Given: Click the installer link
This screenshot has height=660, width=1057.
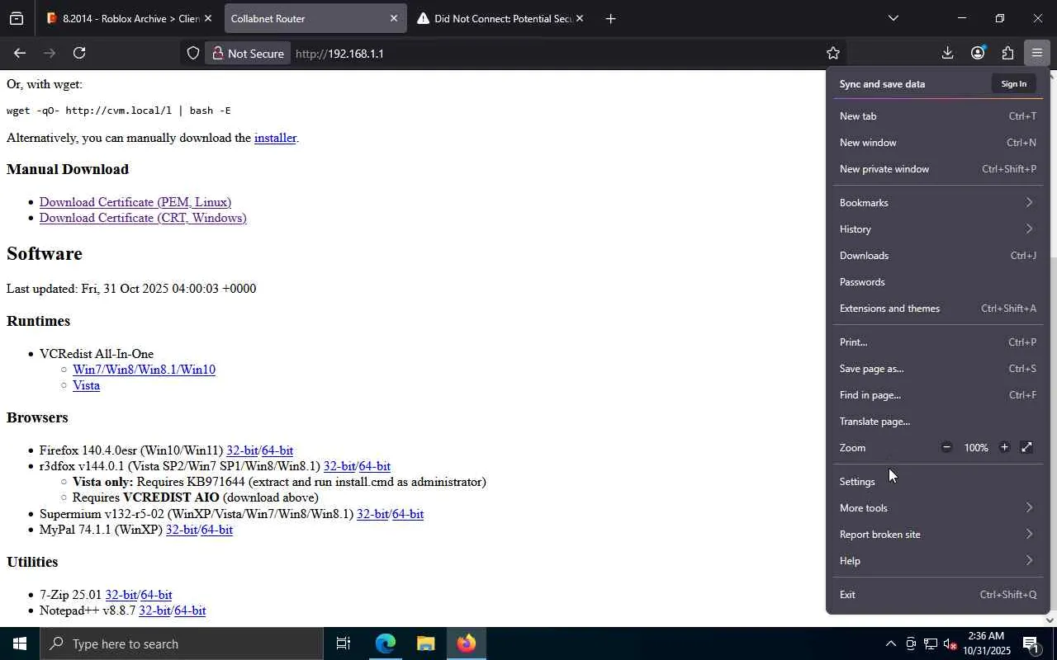Looking at the screenshot, I should tap(275, 138).
